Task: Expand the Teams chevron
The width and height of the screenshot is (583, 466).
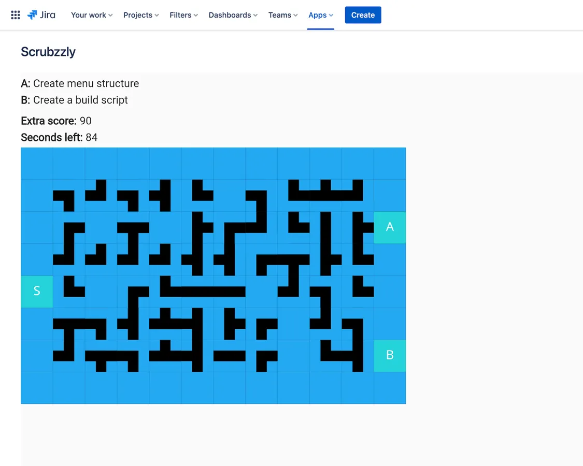Action: click(295, 15)
